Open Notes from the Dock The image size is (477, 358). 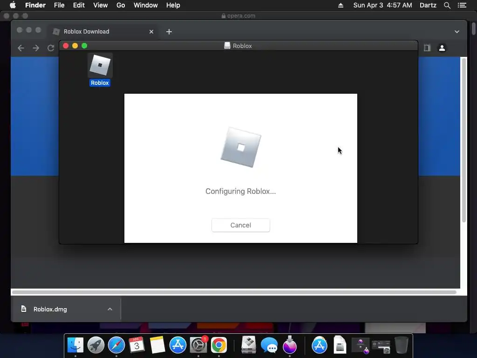[157, 345]
